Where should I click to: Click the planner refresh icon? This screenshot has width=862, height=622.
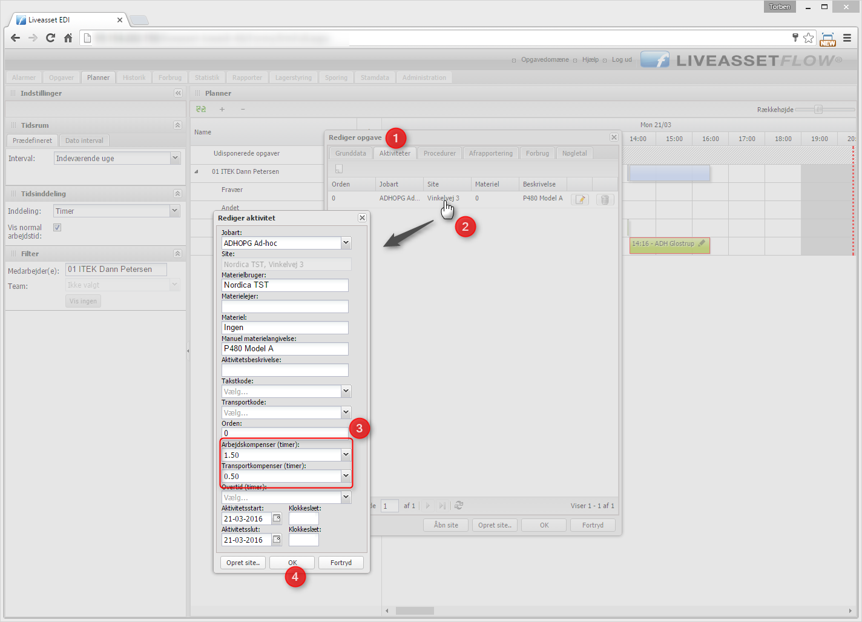point(201,110)
